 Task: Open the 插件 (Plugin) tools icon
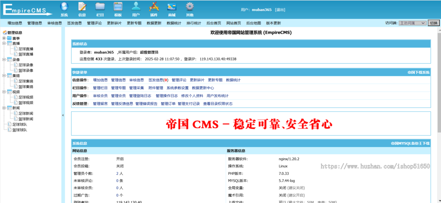point(154,7)
